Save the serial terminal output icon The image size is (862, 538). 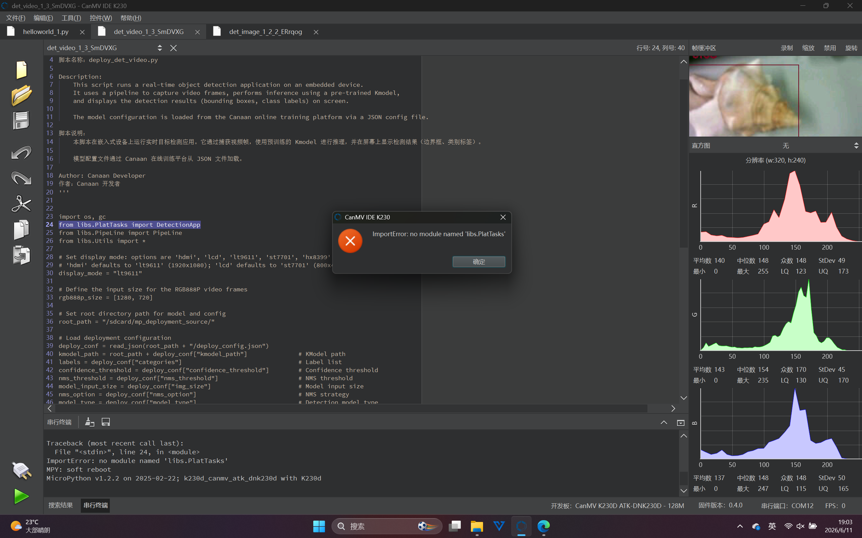pos(106,422)
